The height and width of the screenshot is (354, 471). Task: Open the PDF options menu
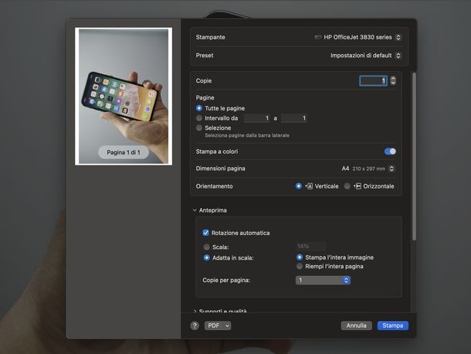point(217,325)
